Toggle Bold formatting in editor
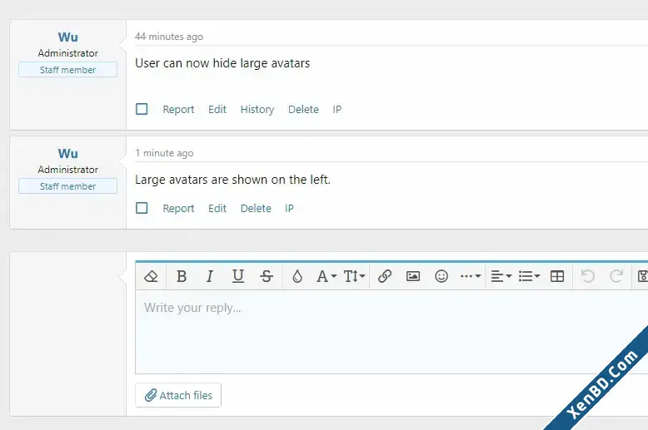This screenshot has height=430, width=648. pos(182,276)
